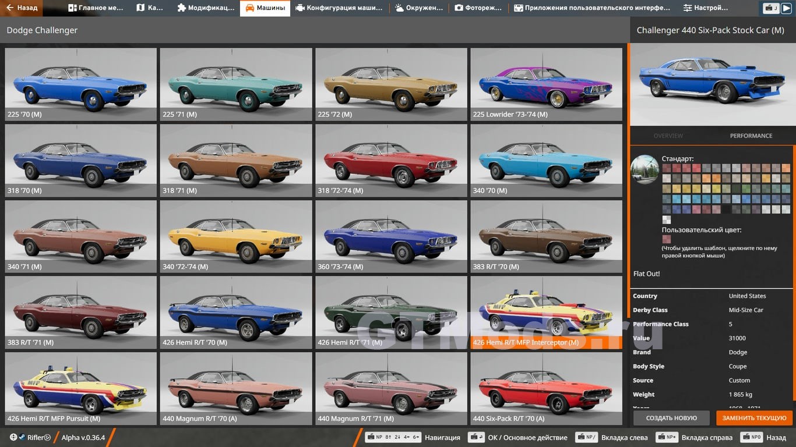796x447 pixels.
Task: Switch to the PERFORMANCE tab
Action: click(751, 136)
